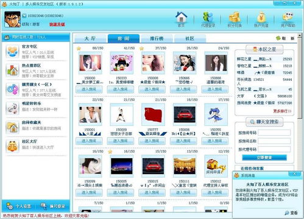Enter room 150000 via 进入房间 button
This screenshot has width=304, height=219.
click(x=89, y=89)
